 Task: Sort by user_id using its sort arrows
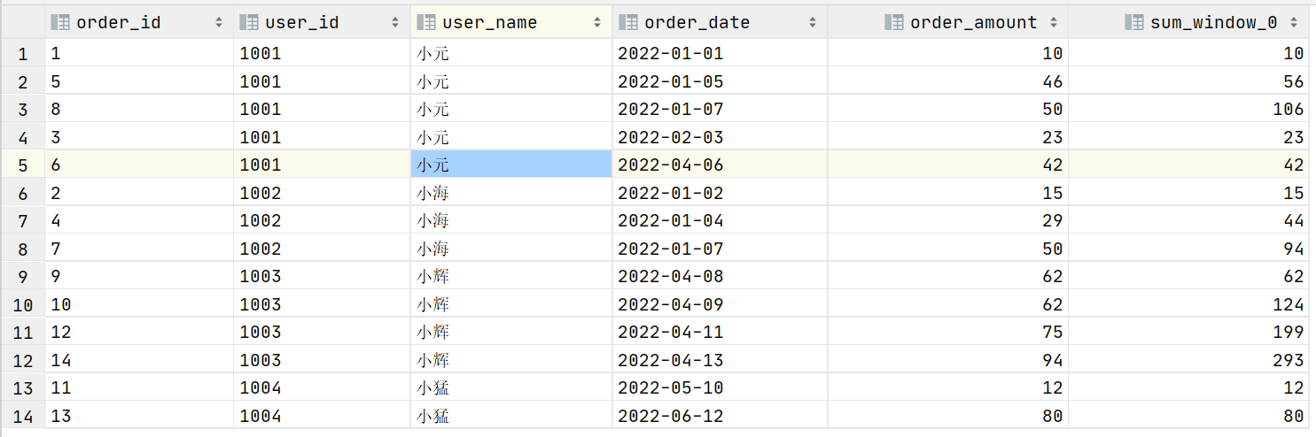click(x=396, y=23)
